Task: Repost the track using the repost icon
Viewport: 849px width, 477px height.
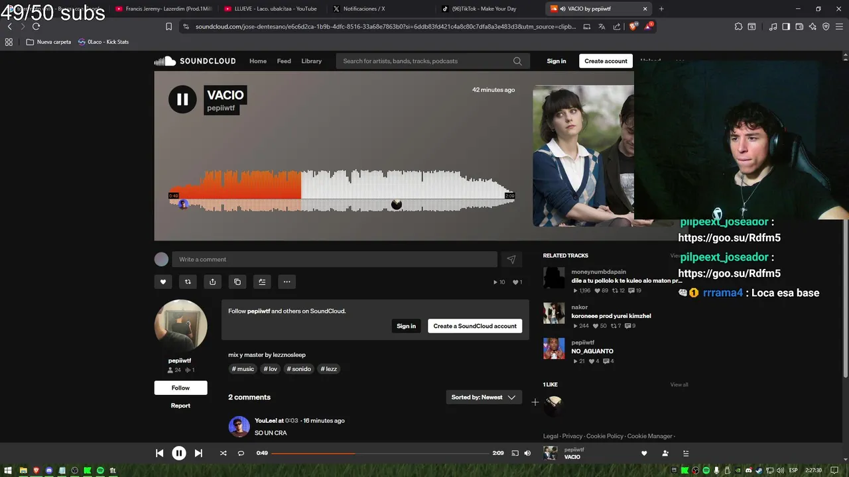Action: (188, 282)
